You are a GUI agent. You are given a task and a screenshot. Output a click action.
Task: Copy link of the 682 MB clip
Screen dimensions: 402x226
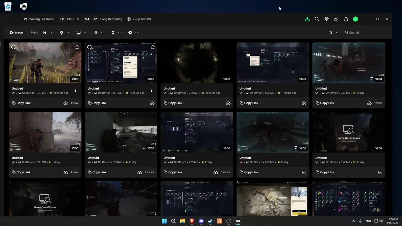(249, 103)
